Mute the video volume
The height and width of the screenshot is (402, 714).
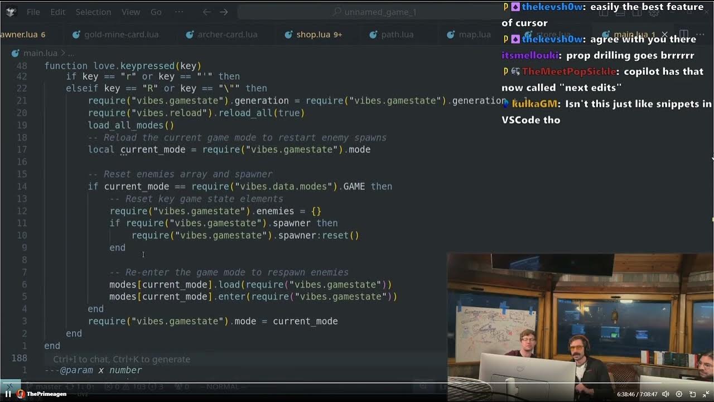click(665, 394)
